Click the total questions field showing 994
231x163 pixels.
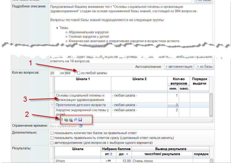(69, 73)
